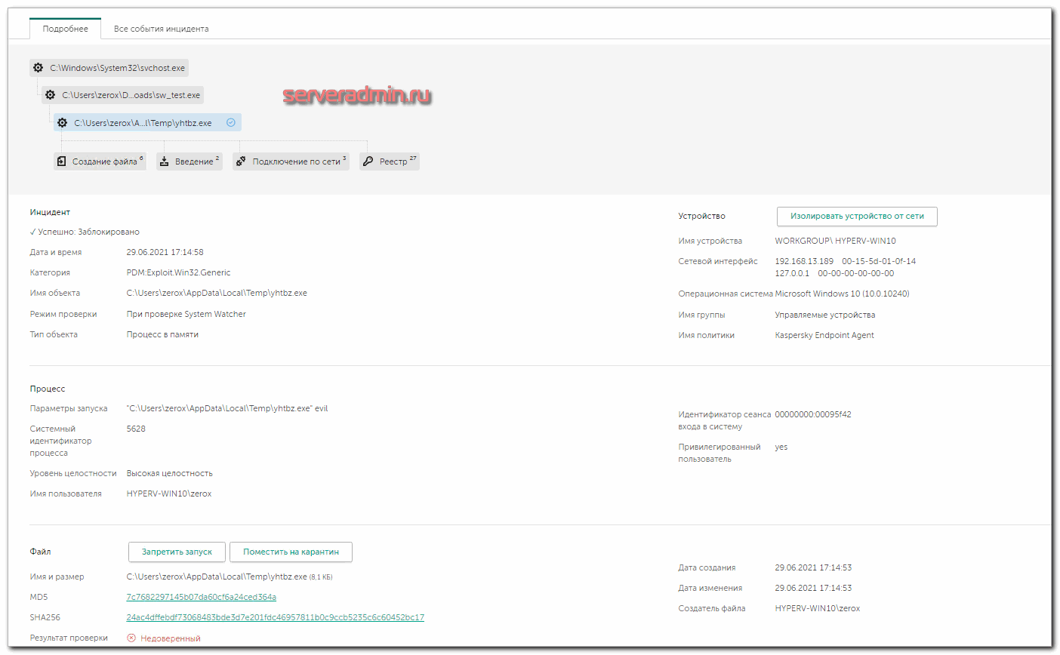The image size is (1060, 655).
Task: Click Поместить на карантин button
Action: [291, 552]
